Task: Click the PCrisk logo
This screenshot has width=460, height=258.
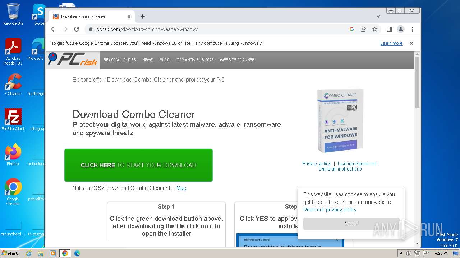Action: [x=73, y=59]
